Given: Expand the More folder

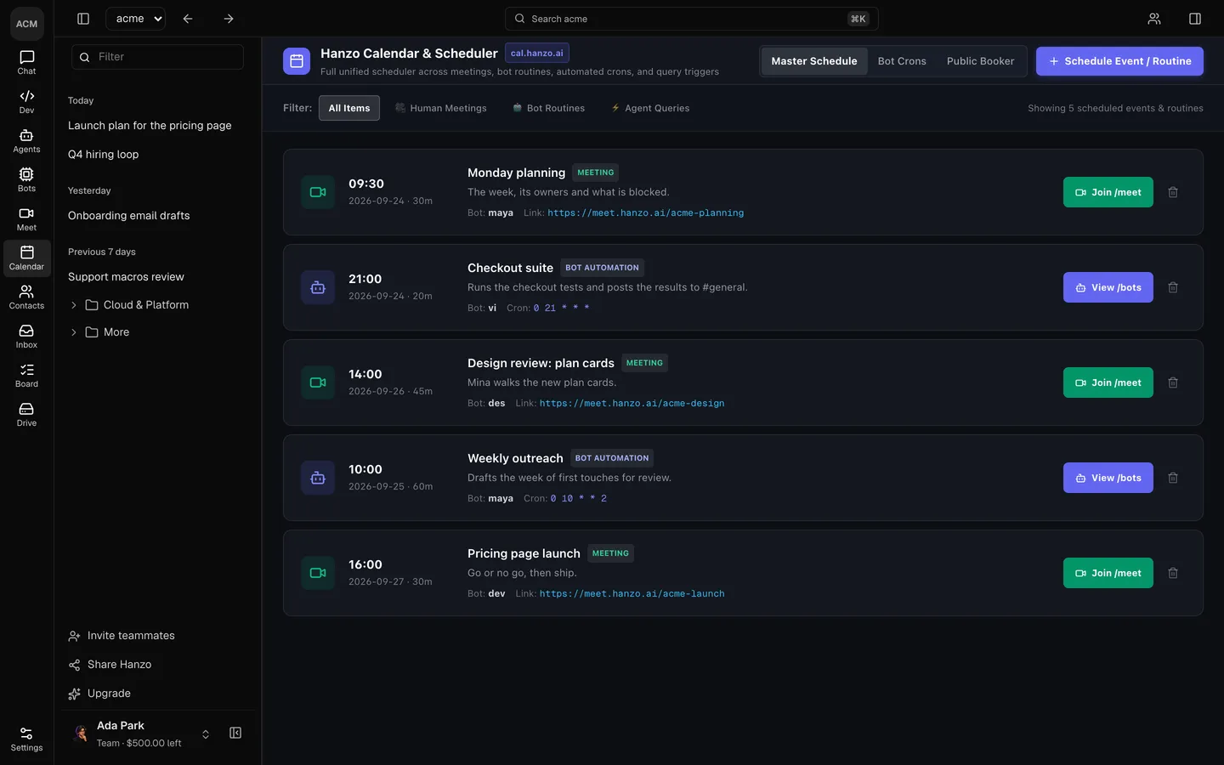Looking at the screenshot, I should tap(74, 332).
